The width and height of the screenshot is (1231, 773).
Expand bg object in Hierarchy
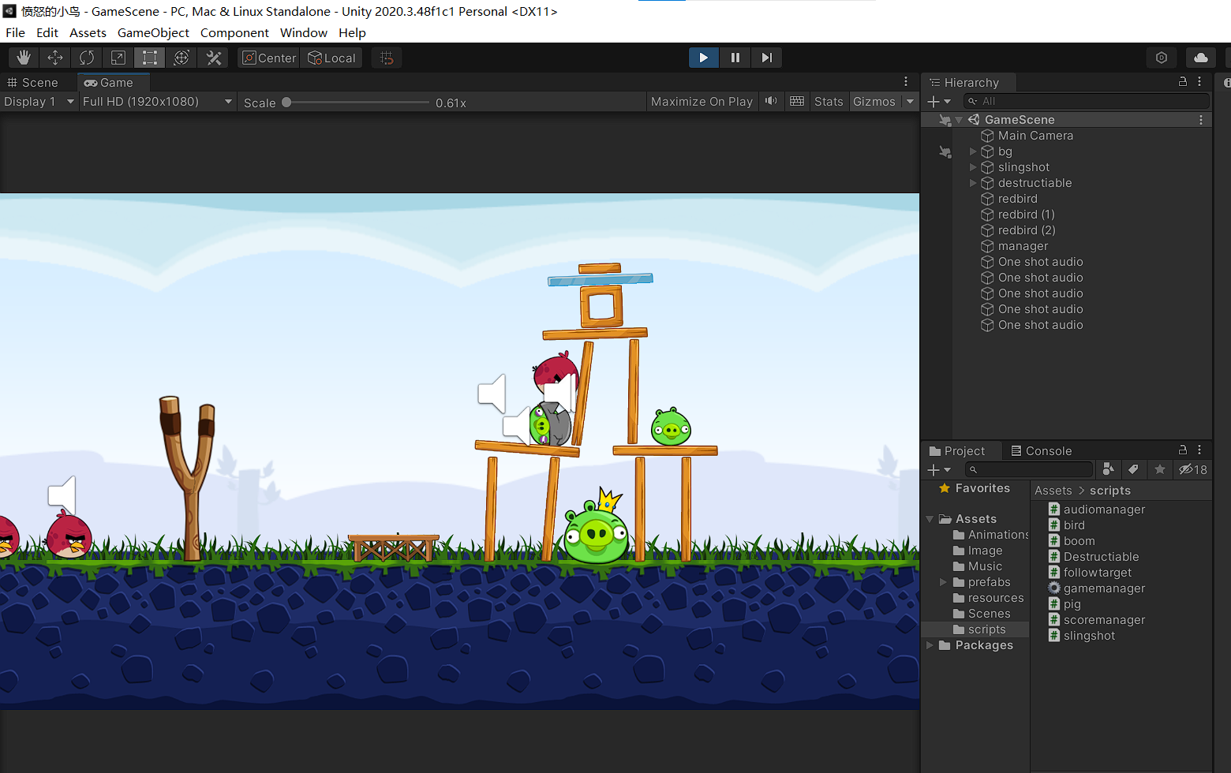coord(973,151)
